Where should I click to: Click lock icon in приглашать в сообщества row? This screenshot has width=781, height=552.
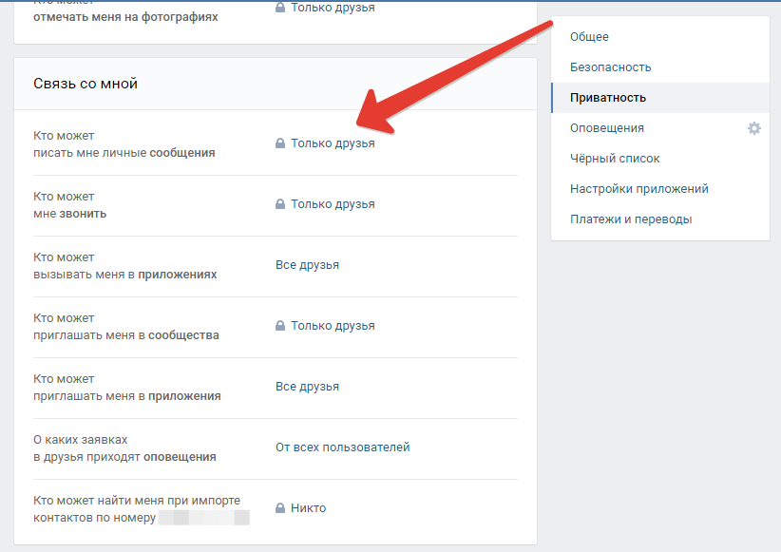(x=280, y=325)
